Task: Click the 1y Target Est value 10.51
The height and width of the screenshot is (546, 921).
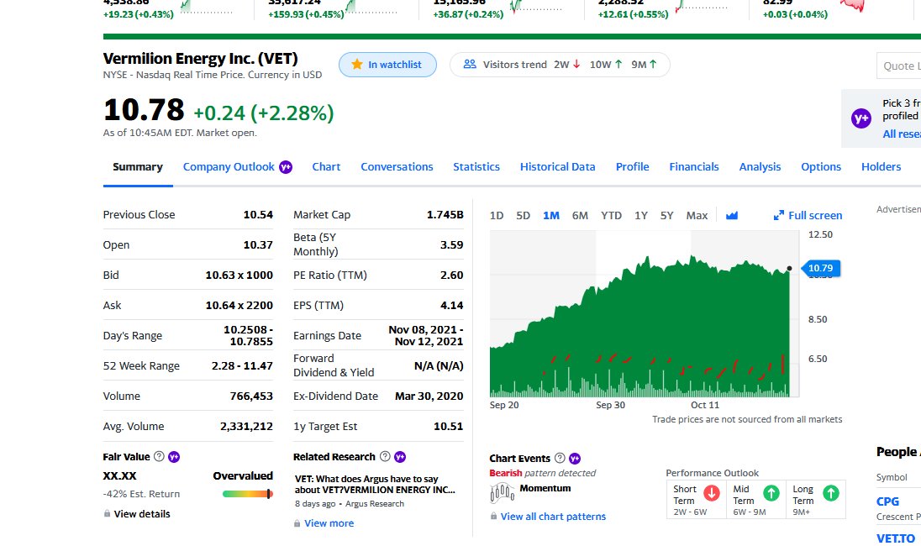Action: tap(448, 426)
